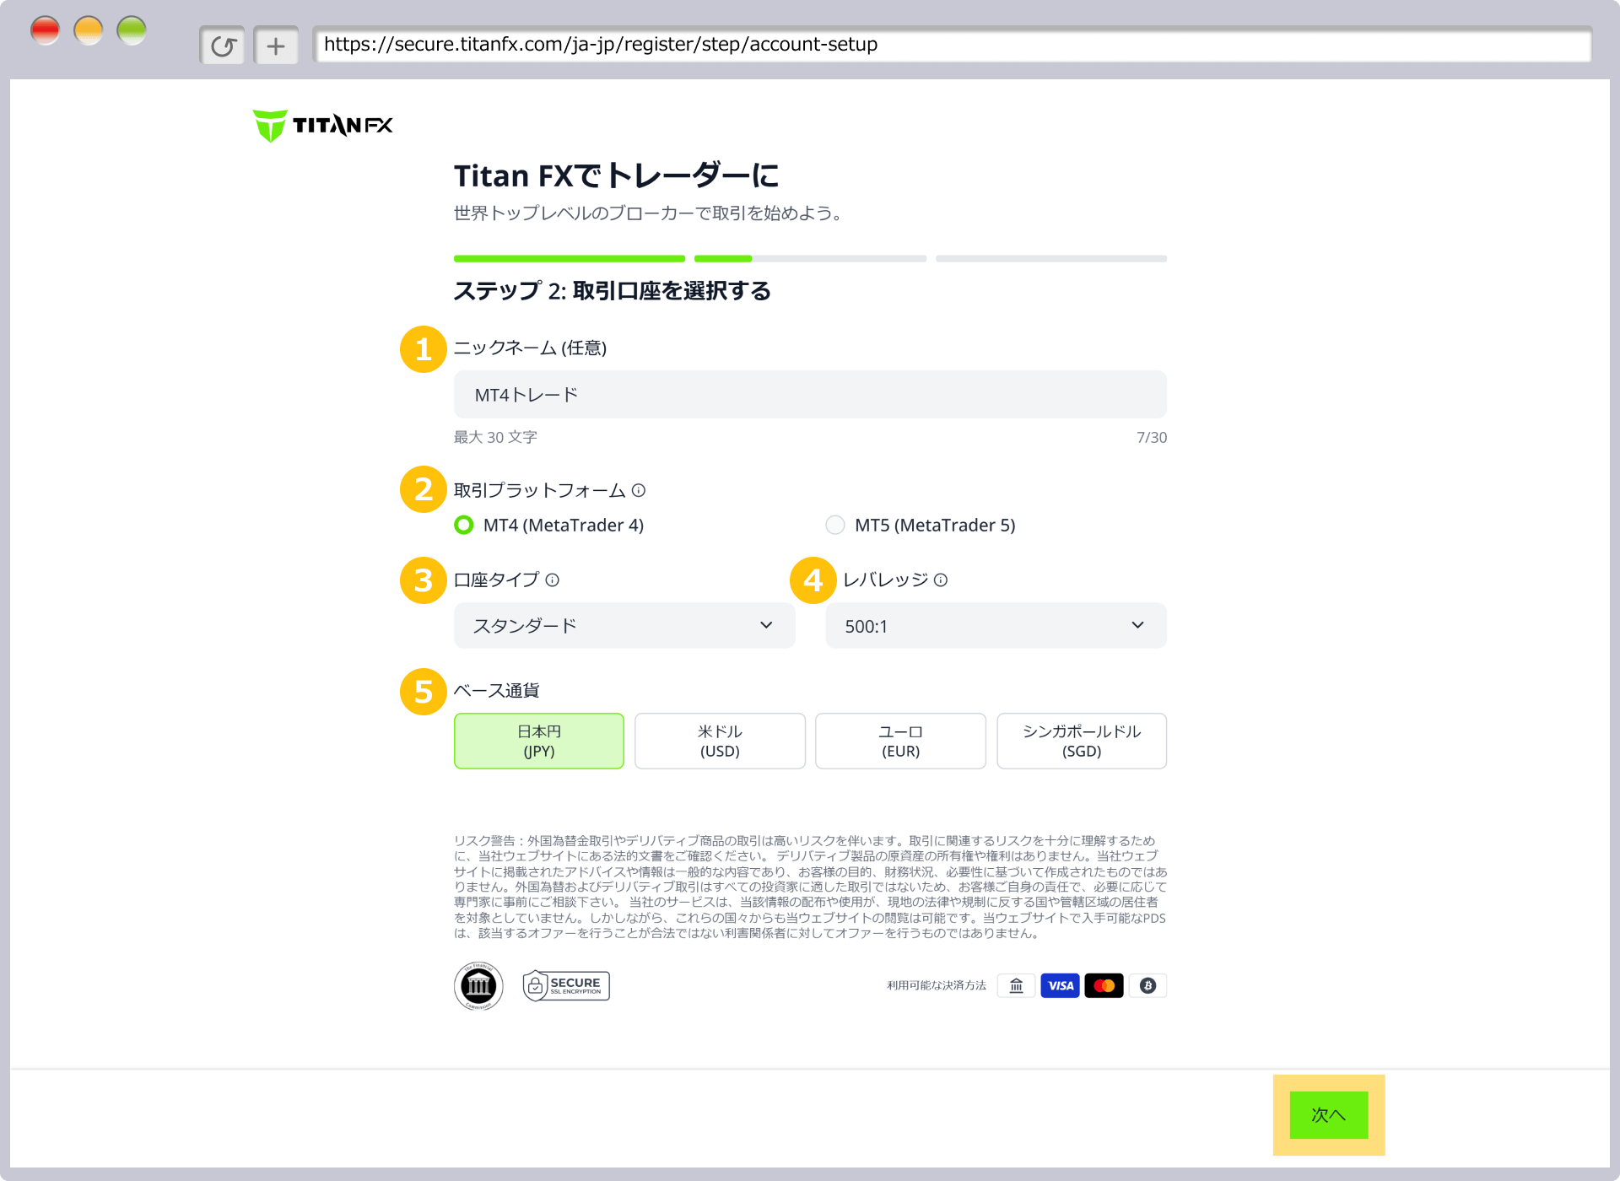
Task: Click the ニックネーム input field
Action: [x=810, y=394]
